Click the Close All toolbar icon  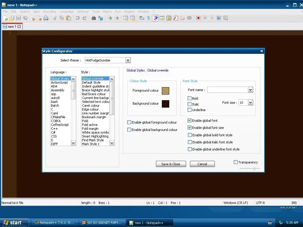point(39,18)
